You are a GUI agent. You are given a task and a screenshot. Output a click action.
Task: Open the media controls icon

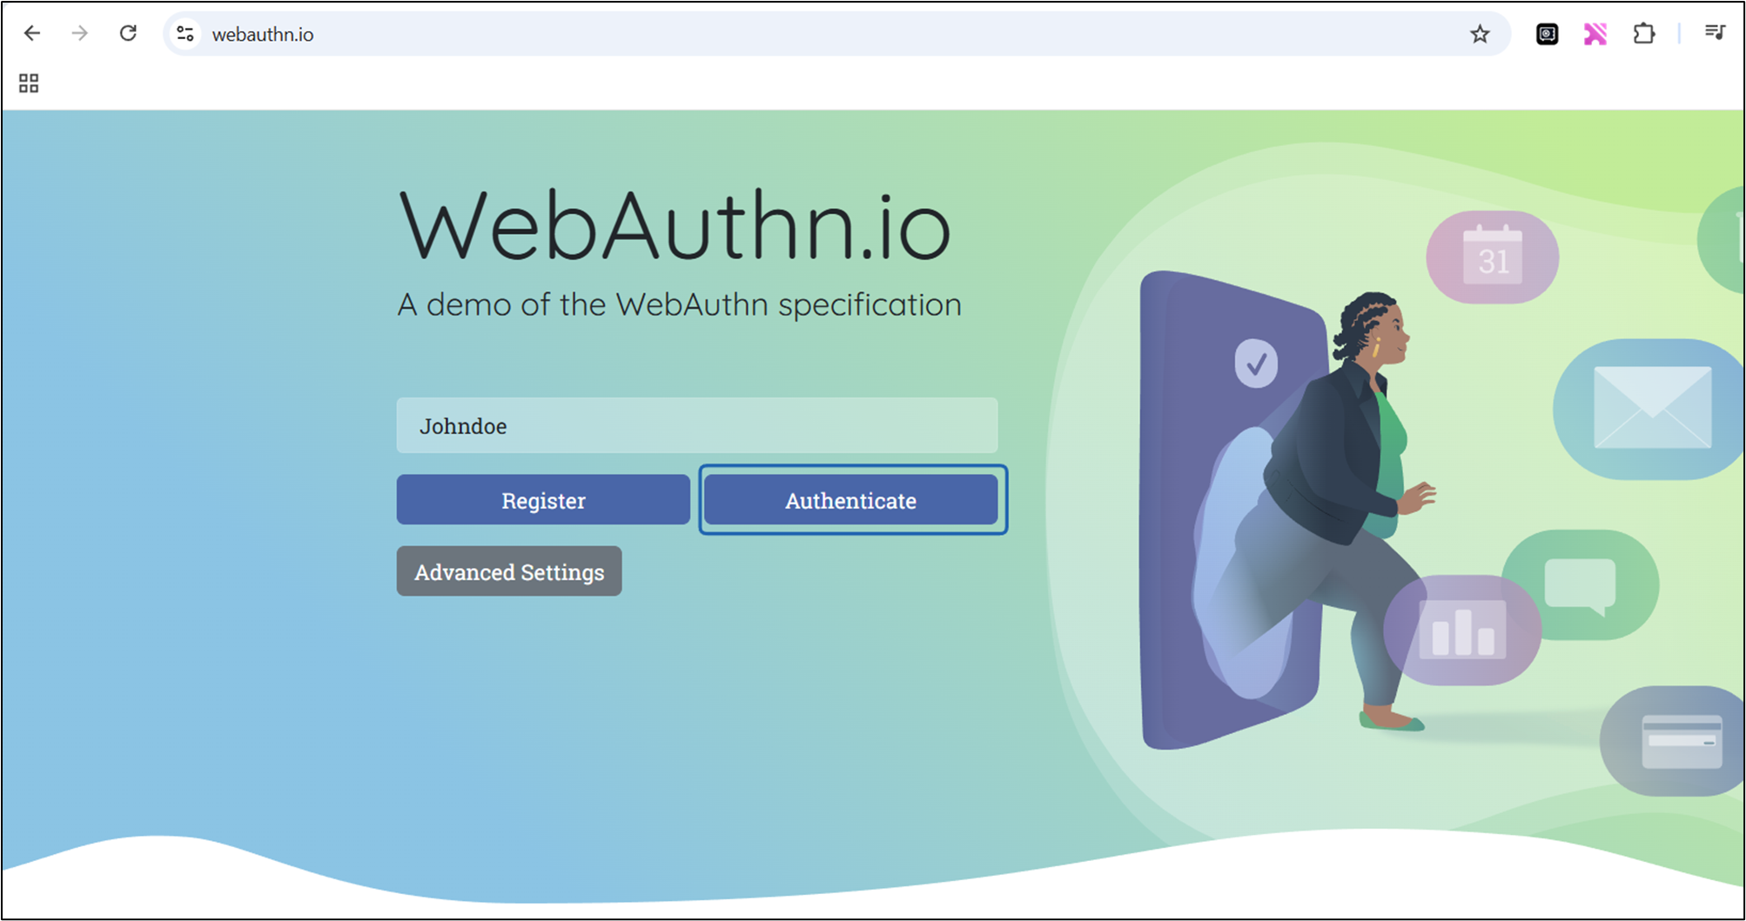1715,33
